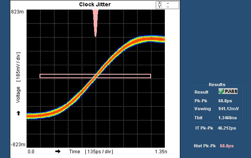Click the Tbit value 1.3468ns
The image size is (251, 158).
click(x=228, y=118)
